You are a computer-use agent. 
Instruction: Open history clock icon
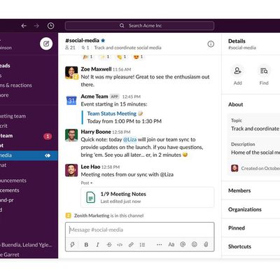click(50, 26)
